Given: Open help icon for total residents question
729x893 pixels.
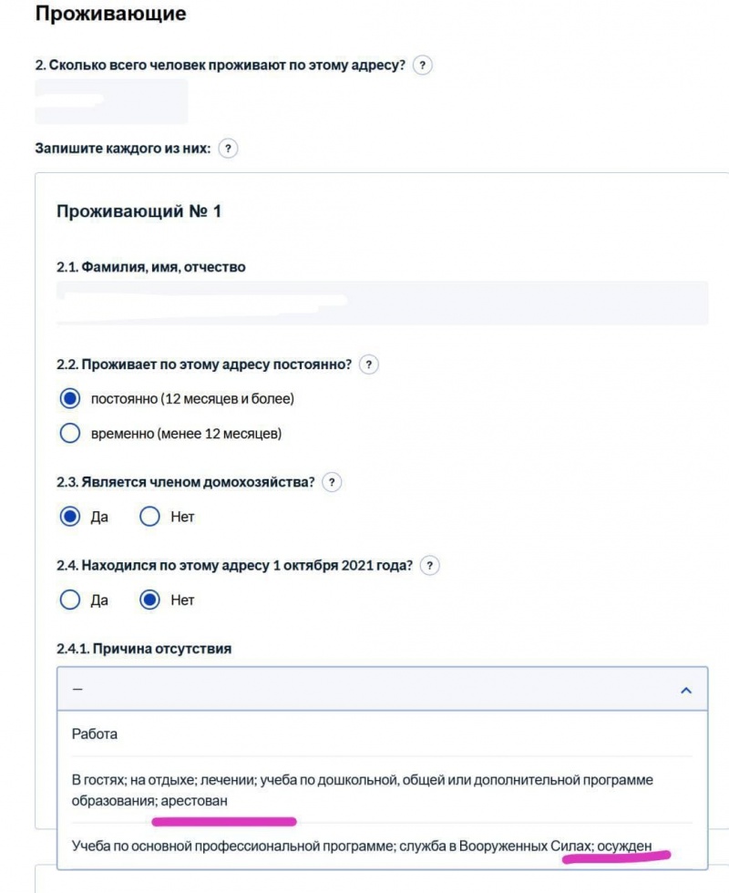Looking at the screenshot, I should pos(422,65).
